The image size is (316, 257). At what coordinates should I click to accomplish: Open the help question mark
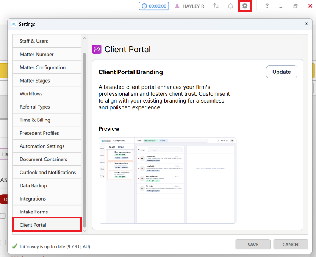pyautogui.click(x=267, y=6)
